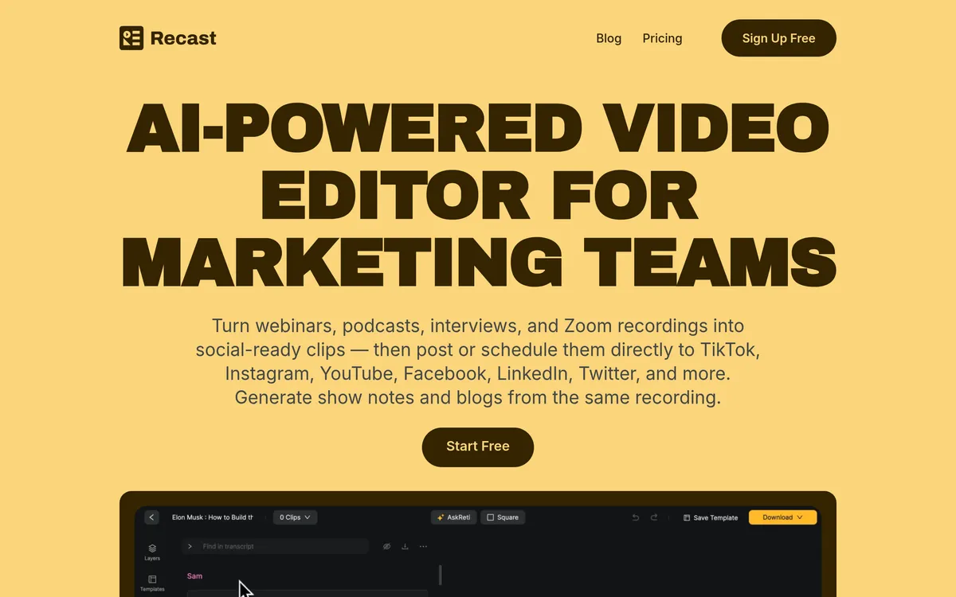Click the transcript panel scrollbar handle
The height and width of the screenshot is (597, 956).
tap(440, 575)
